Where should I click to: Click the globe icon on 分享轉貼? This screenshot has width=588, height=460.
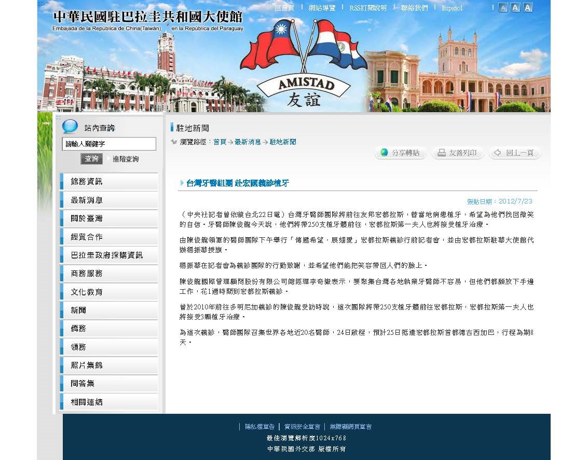pos(384,152)
